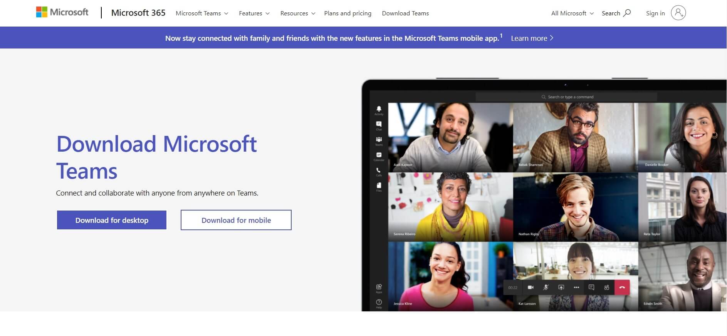Click the Microsoft logo
The height and width of the screenshot is (336, 727).
point(62,12)
